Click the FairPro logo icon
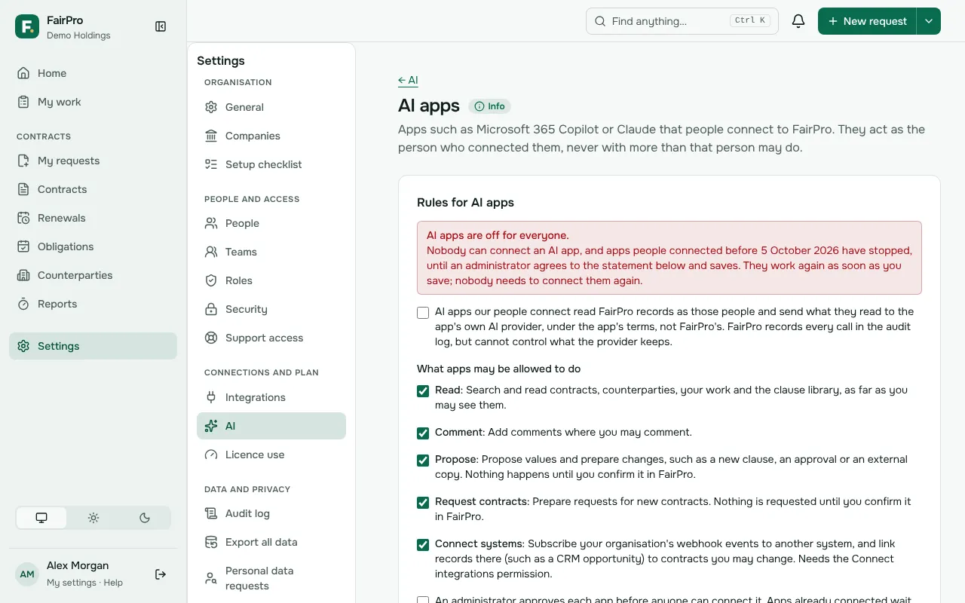 tap(27, 26)
